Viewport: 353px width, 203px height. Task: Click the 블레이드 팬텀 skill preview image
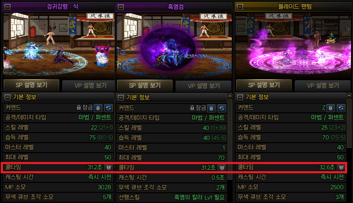coord(293,45)
